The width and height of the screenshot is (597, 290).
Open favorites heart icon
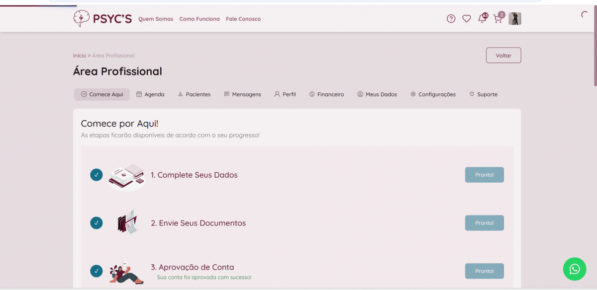[466, 19]
